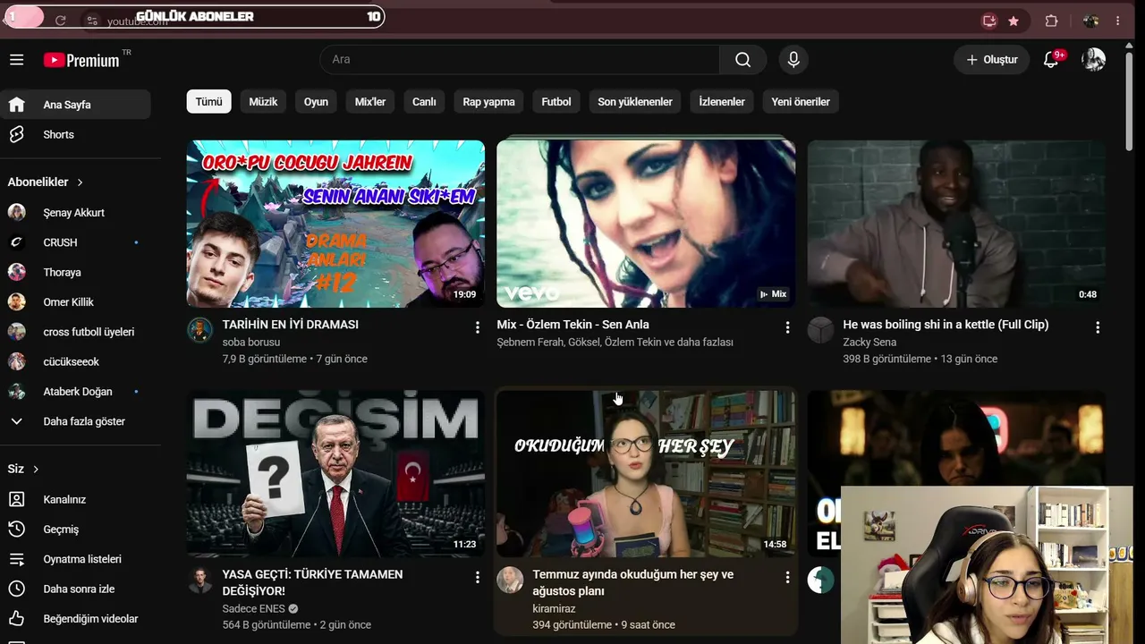The image size is (1145, 644).
Task: Open options for He was boiling video
Action: tap(1098, 327)
